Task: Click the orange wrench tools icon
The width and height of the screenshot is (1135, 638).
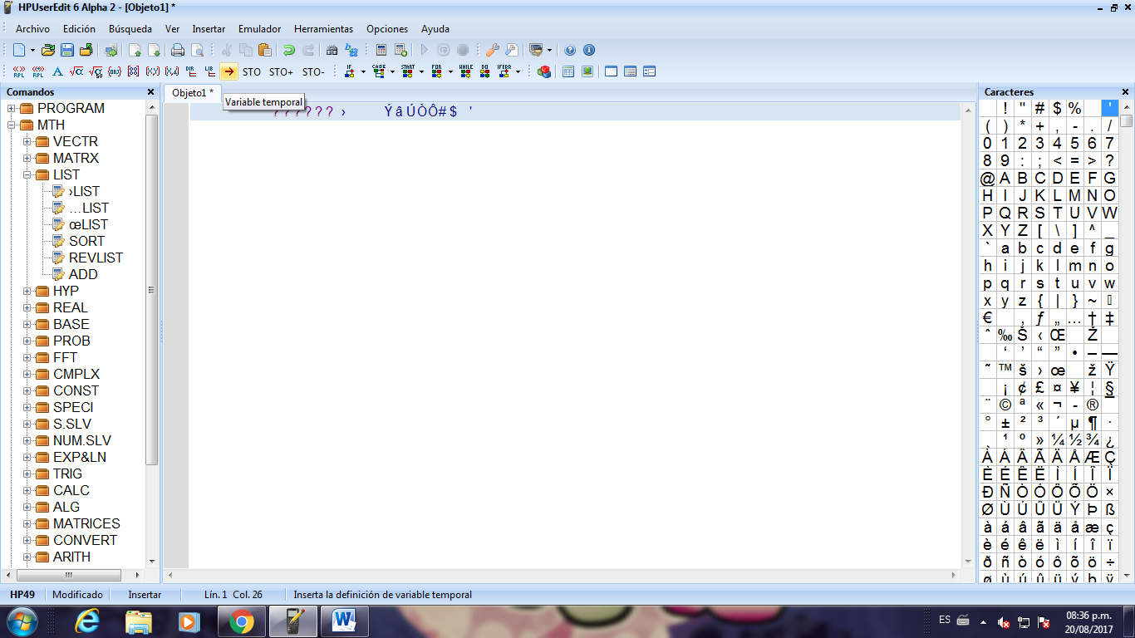Action: pos(493,50)
